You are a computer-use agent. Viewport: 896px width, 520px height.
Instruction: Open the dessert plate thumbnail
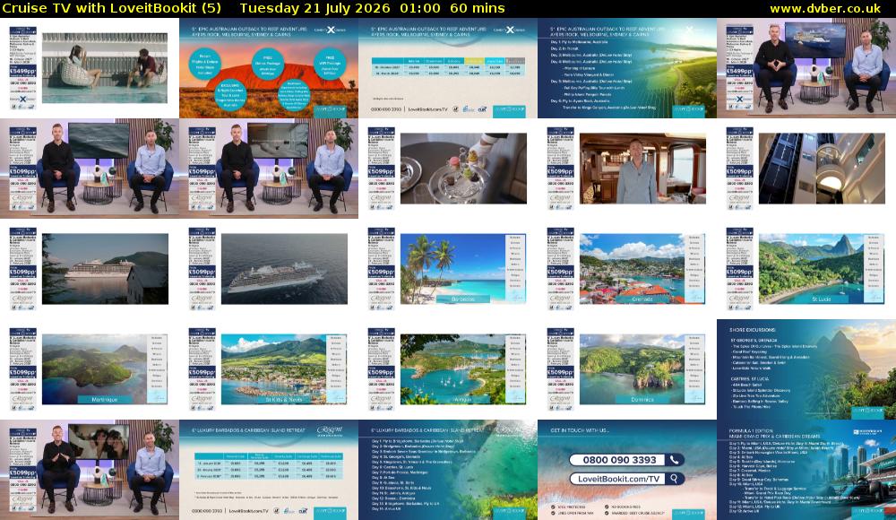448,169
